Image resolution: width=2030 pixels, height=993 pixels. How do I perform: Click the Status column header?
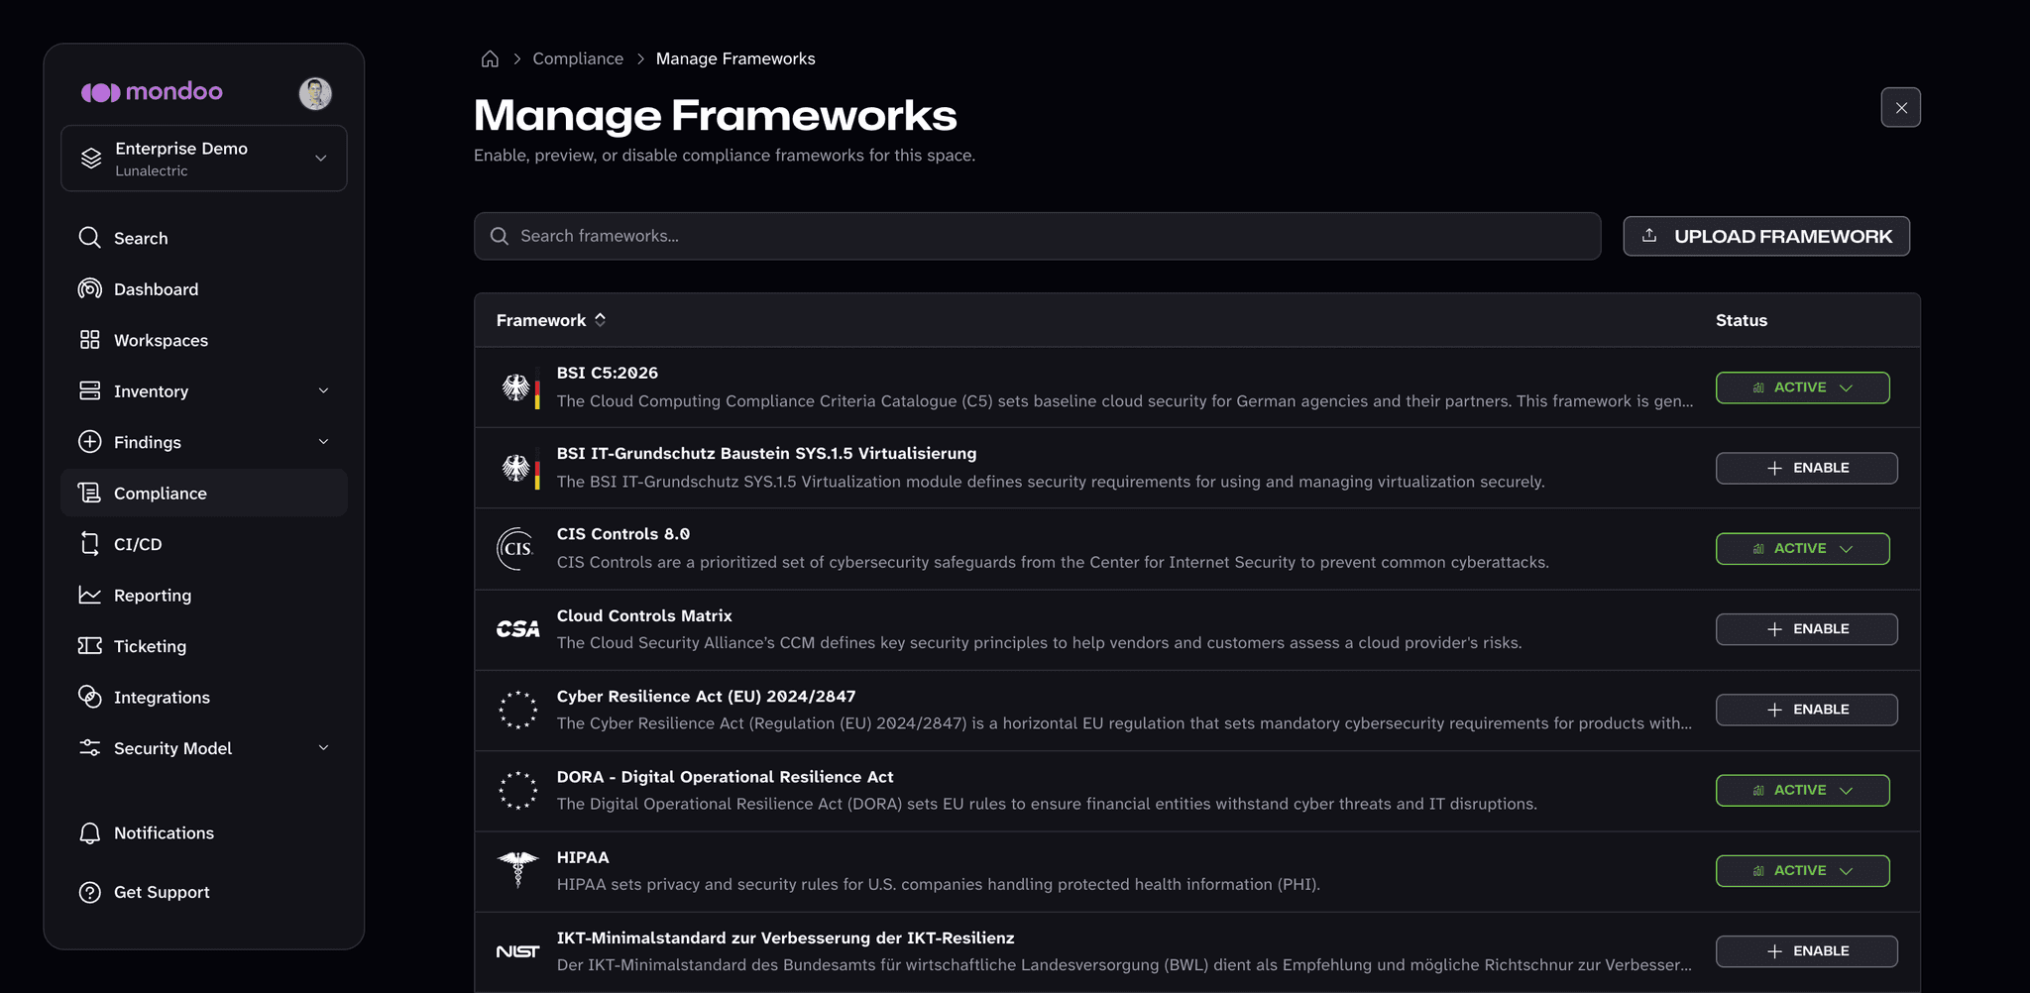click(x=1742, y=320)
